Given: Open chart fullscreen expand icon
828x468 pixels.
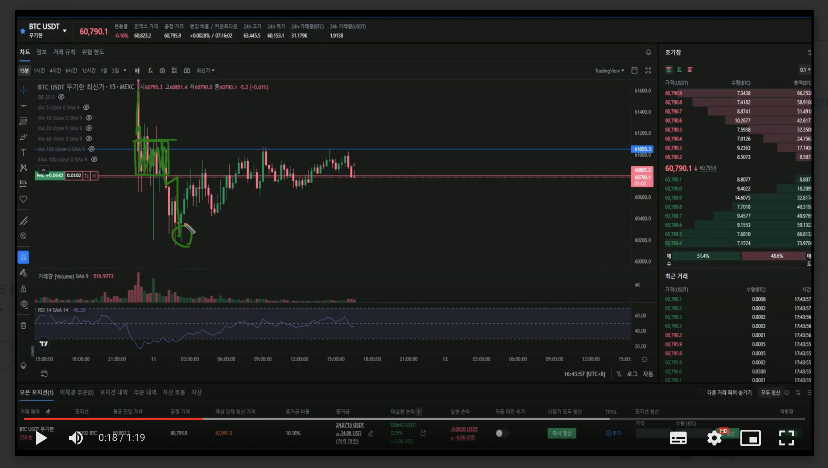Looking at the screenshot, I should [648, 71].
